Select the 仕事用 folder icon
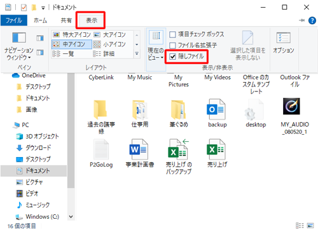318x232 pixels. pos(139,109)
